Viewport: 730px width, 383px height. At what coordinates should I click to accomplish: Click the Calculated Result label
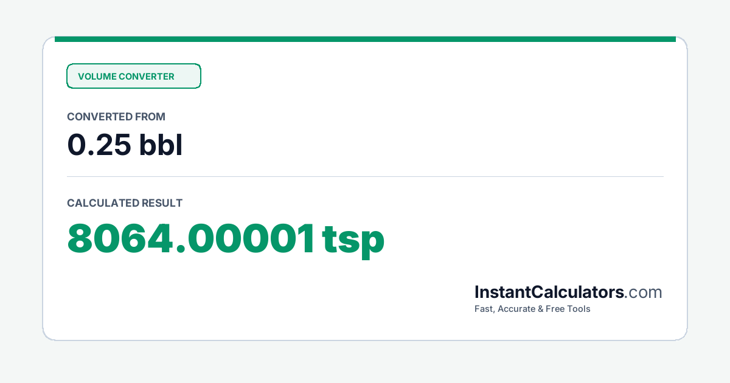125,203
